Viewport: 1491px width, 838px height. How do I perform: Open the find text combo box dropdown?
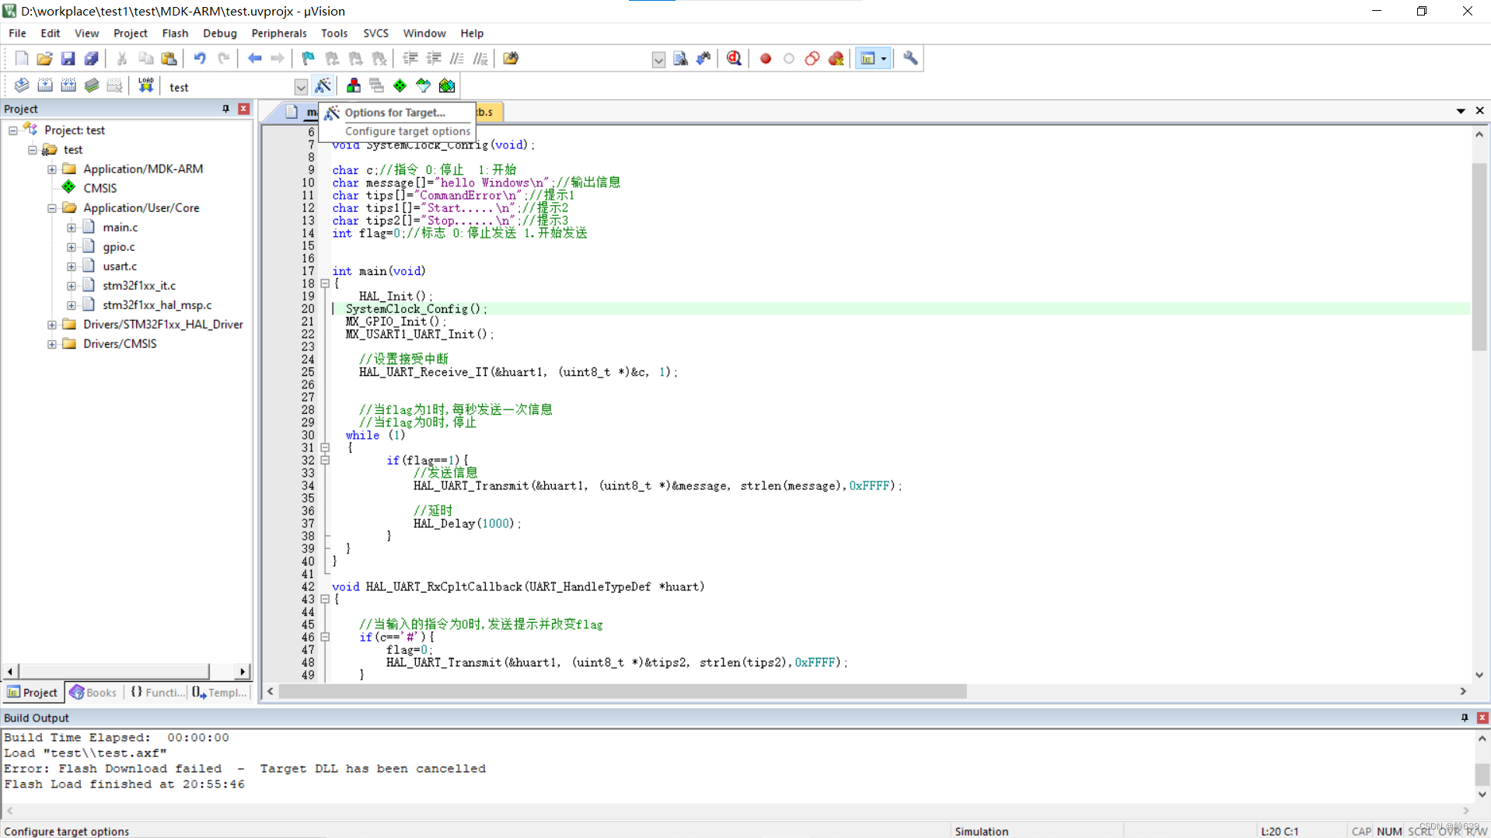[x=658, y=60]
